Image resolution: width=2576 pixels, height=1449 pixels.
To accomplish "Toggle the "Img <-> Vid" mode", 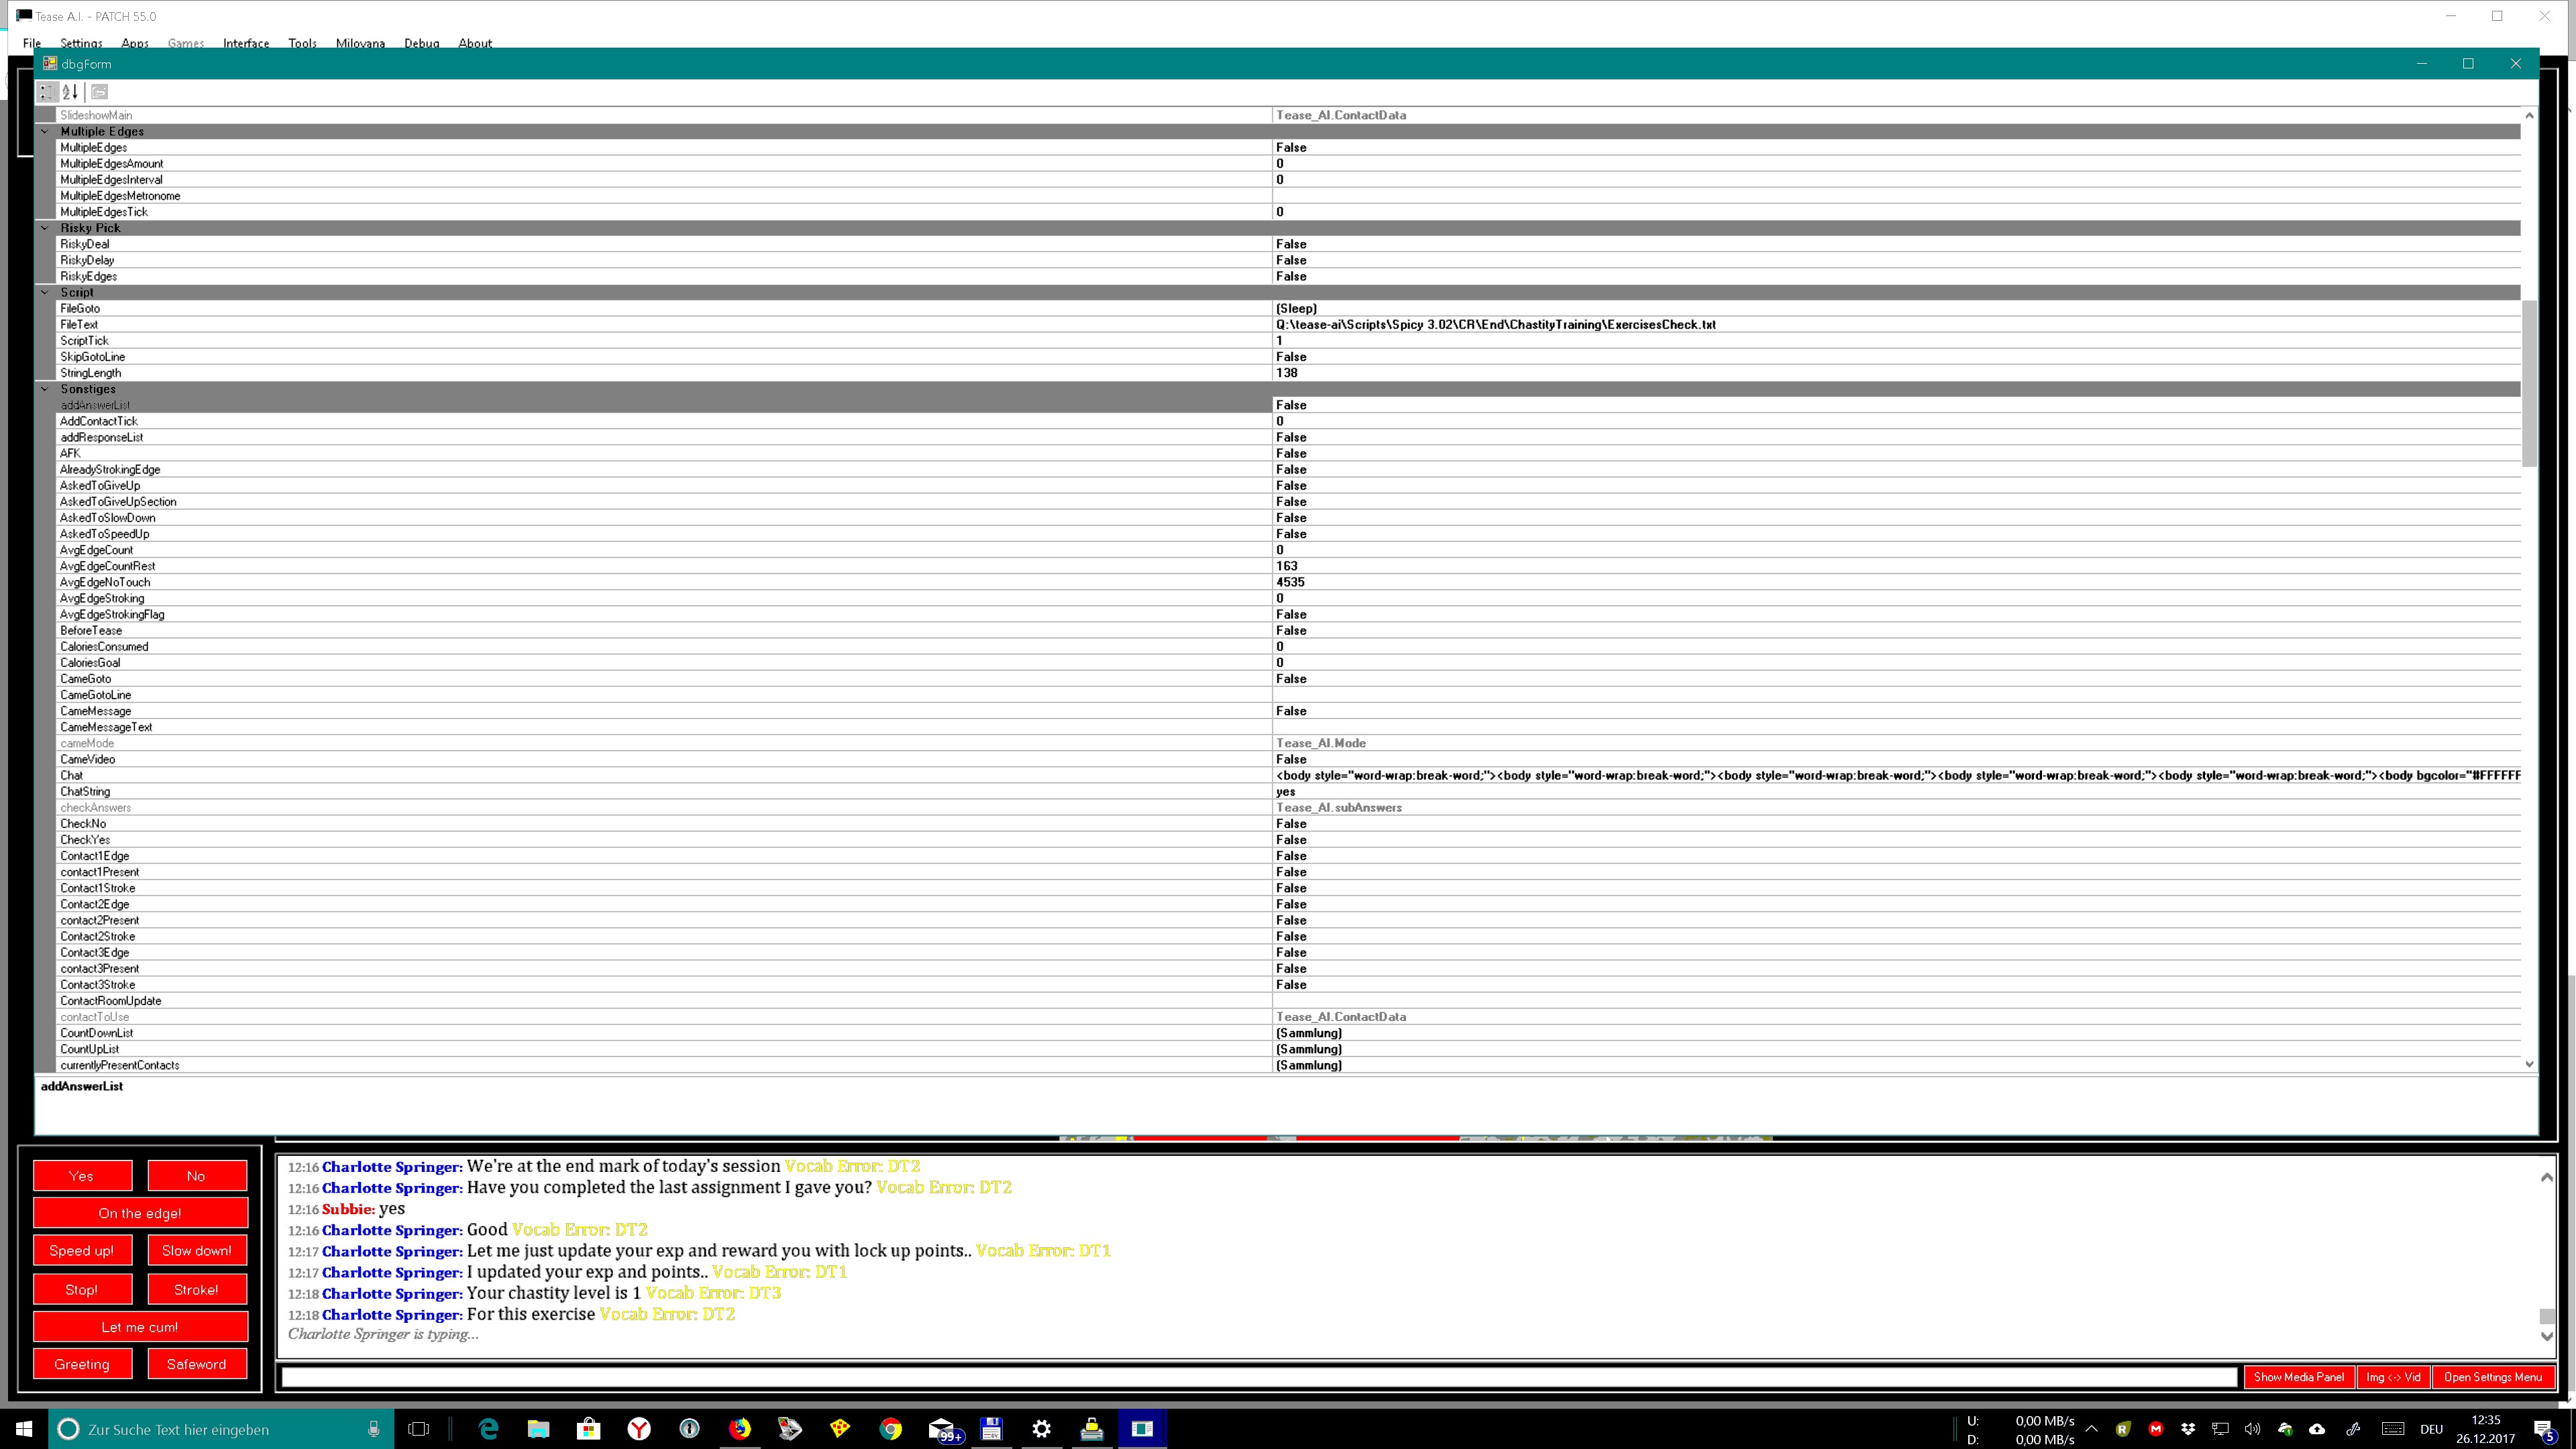I will 2394,1377.
